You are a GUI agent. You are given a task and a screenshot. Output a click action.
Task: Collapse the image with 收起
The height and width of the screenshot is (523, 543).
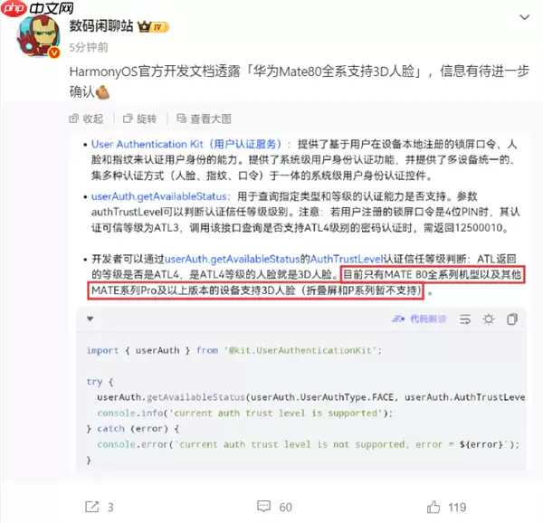(x=86, y=119)
